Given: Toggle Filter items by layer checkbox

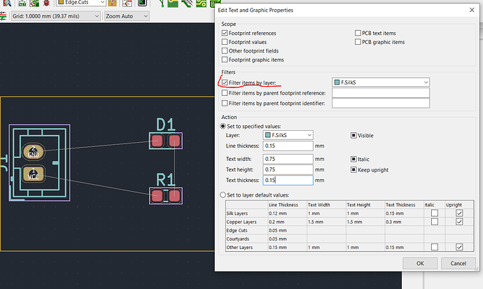Looking at the screenshot, I should pyautogui.click(x=225, y=83).
